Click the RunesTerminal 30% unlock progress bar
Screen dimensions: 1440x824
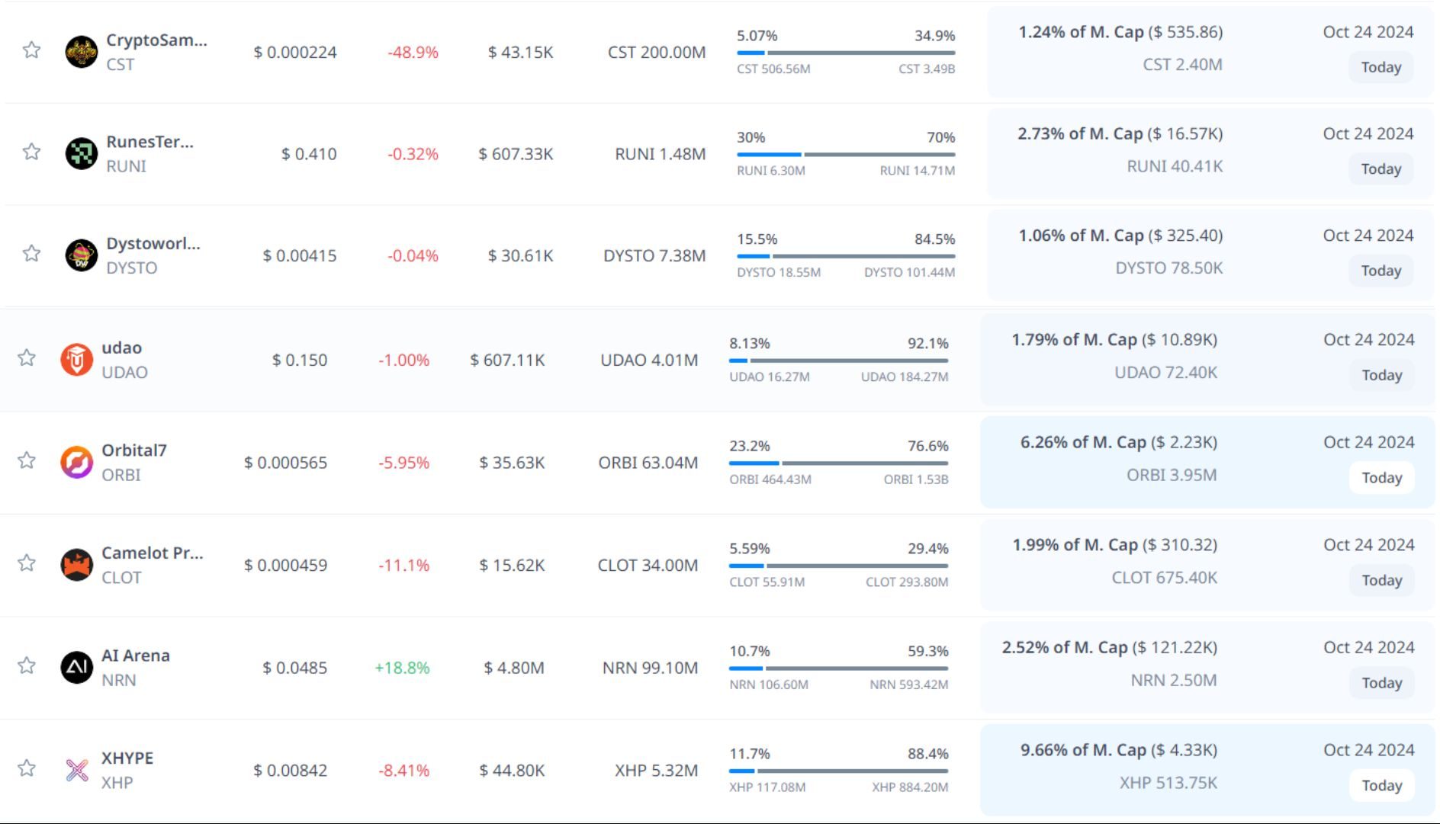pyautogui.click(x=845, y=155)
